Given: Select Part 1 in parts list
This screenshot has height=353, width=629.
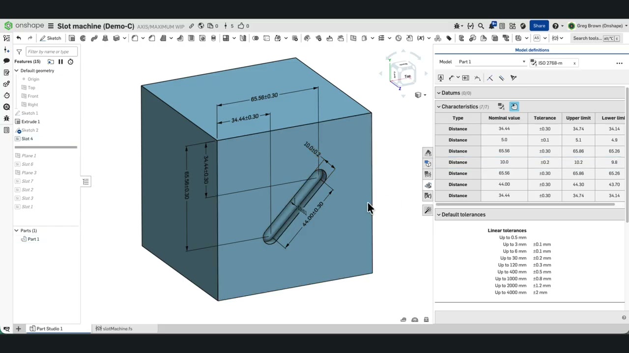Looking at the screenshot, I should point(33,239).
